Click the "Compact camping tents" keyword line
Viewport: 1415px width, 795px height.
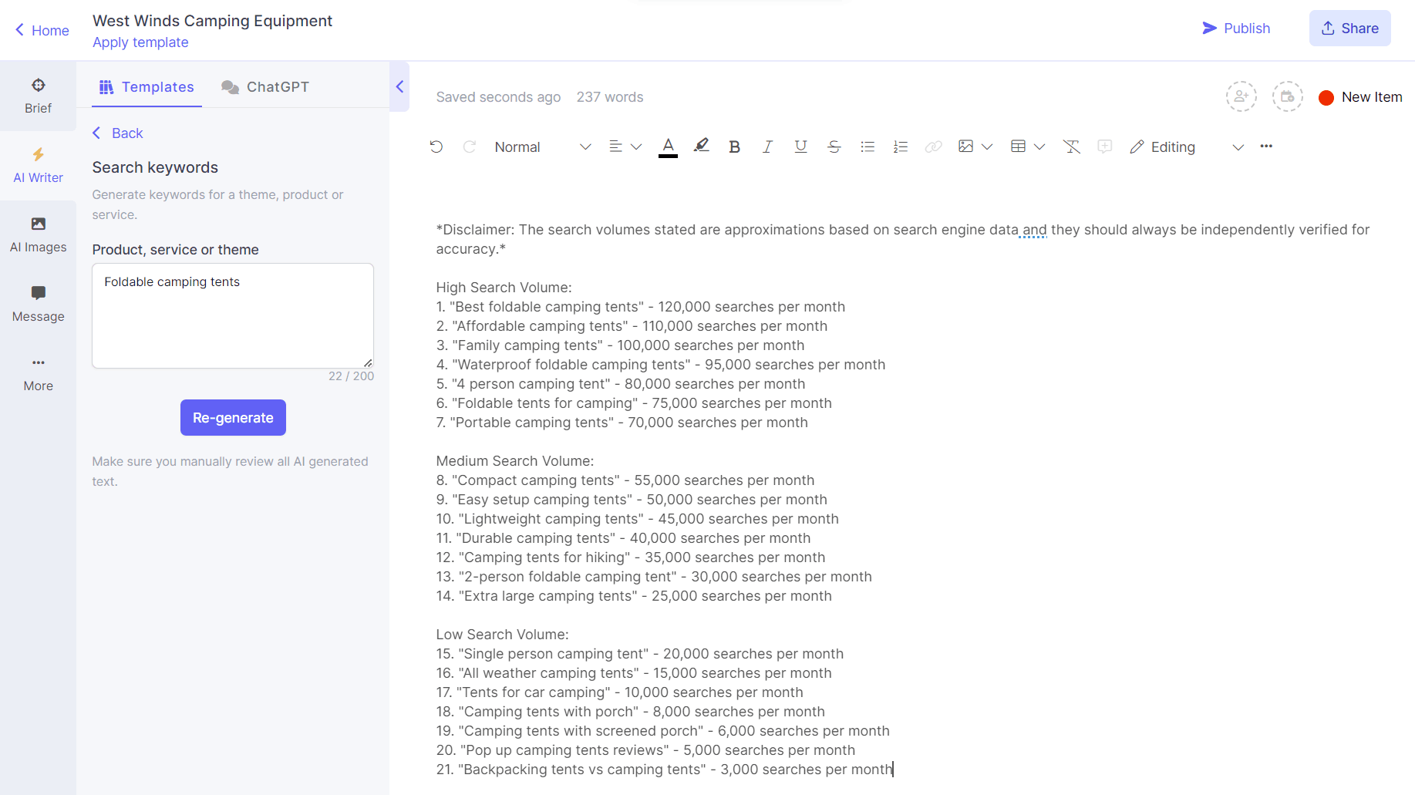625,480
